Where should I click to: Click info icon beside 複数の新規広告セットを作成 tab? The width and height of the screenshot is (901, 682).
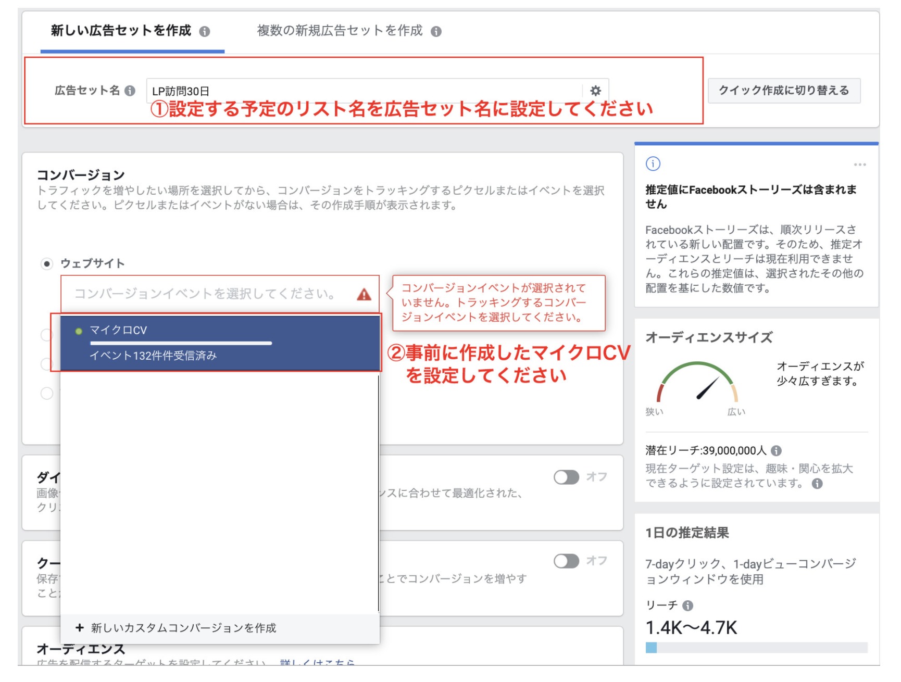click(436, 32)
